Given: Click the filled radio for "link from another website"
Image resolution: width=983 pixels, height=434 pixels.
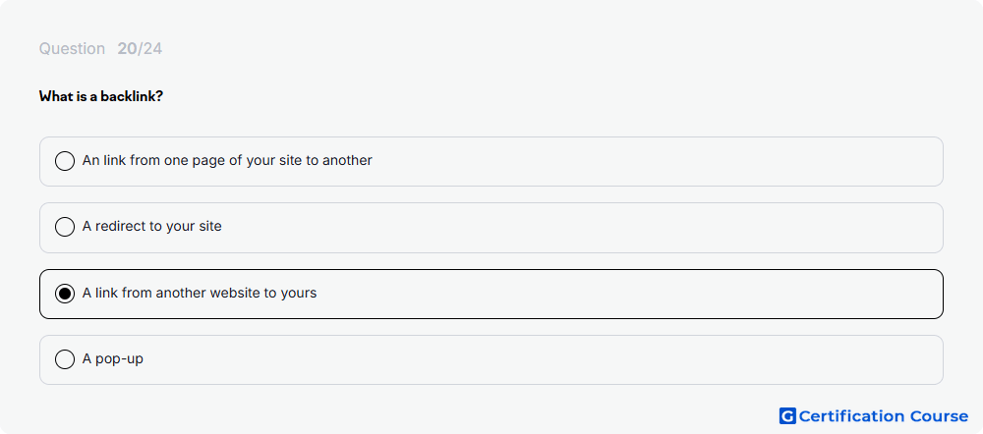Looking at the screenshot, I should click(x=65, y=293).
